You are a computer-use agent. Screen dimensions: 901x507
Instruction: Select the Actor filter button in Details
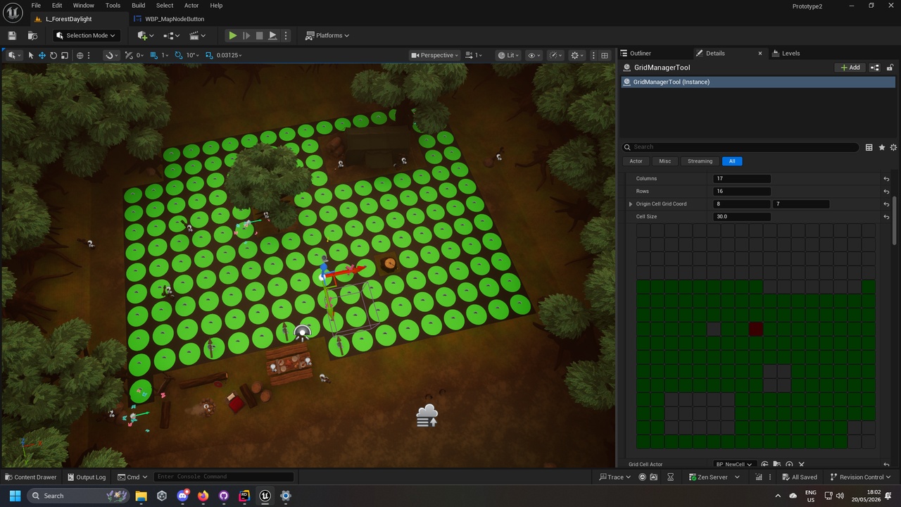tap(636, 161)
